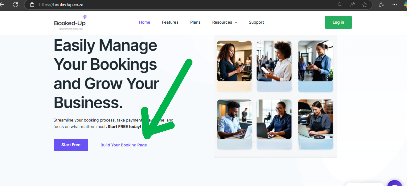The width and height of the screenshot is (407, 186).
Task: Click the Start Free button
Action: coord(71,145)
